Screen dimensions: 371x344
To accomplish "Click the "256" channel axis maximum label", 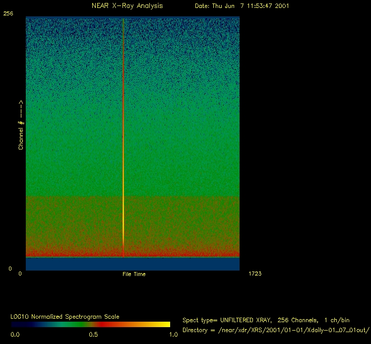I will (8, 14).
